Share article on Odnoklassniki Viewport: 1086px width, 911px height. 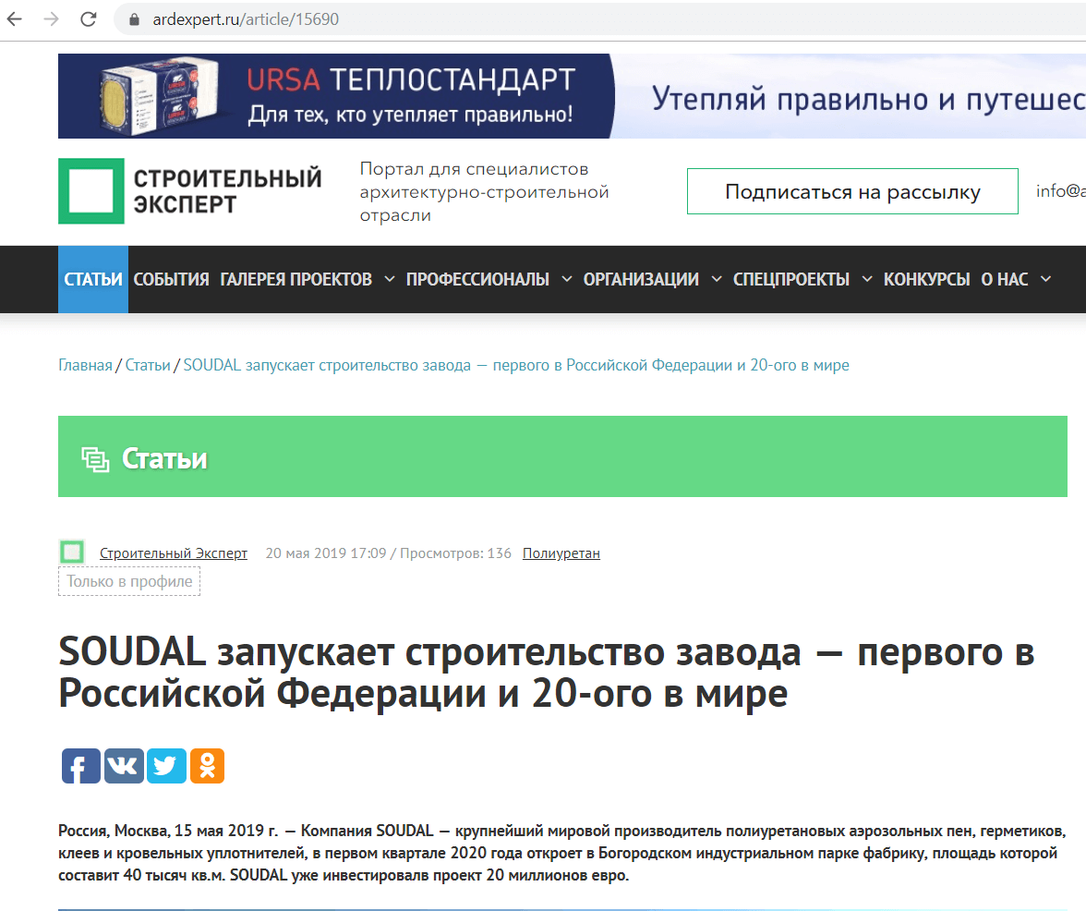[207, 766]
